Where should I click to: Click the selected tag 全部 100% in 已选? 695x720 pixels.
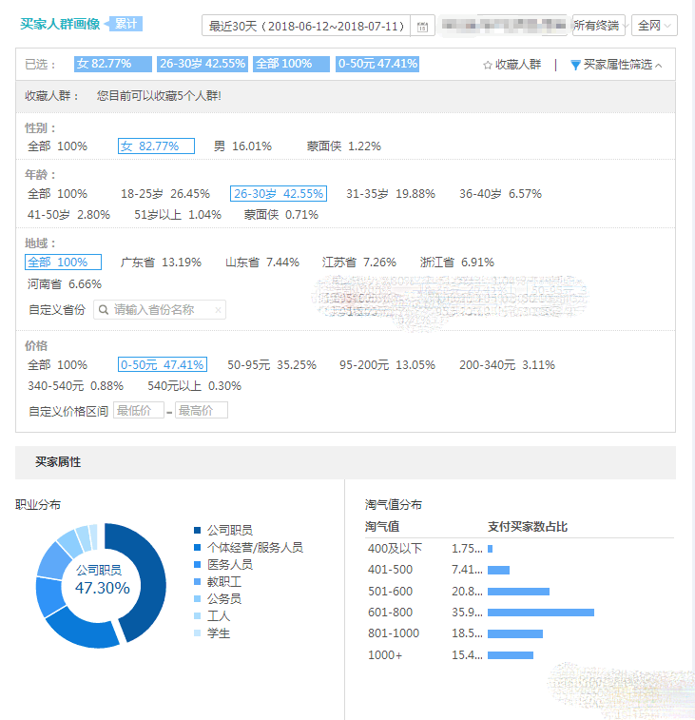291,64
